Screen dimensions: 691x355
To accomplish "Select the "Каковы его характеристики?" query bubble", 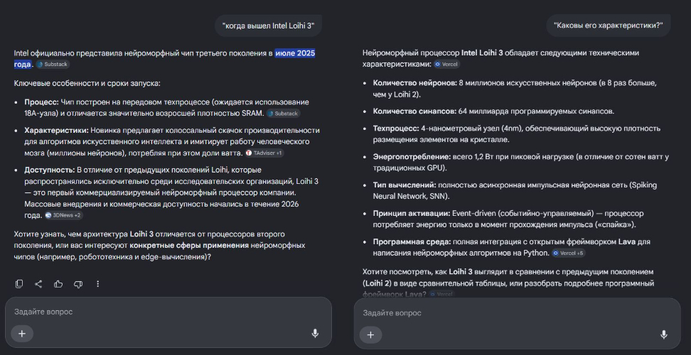I will pos(609,25).
